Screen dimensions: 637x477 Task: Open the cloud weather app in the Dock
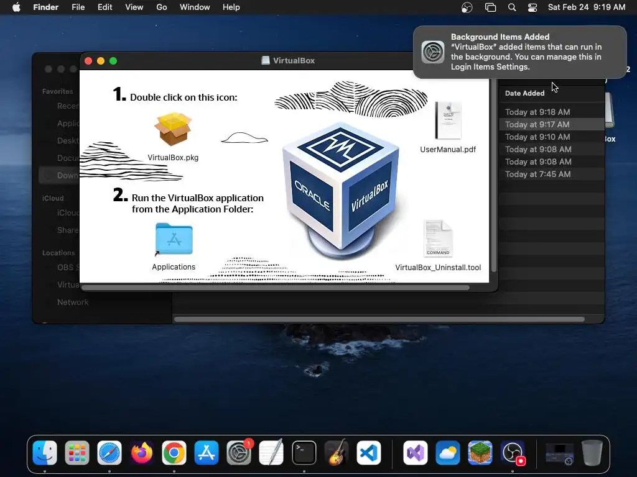pyautogui.click(x=448, y=453)
